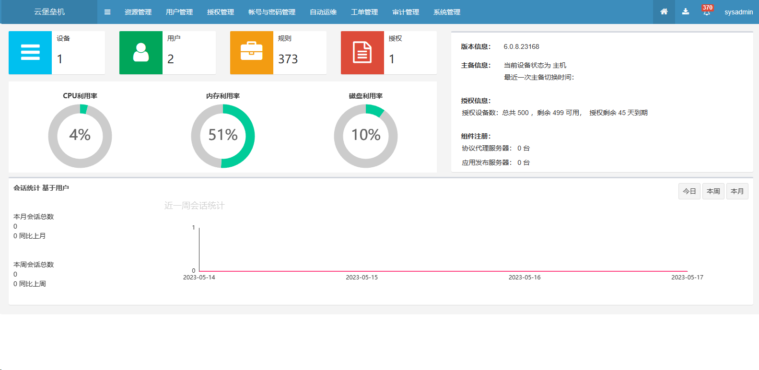Go to home via house icon
This screenshot has width=759, height=370.
(x=664, y=12)
